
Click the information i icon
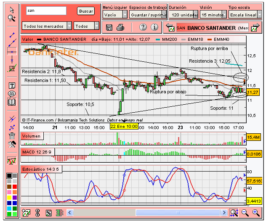click(x=154, y=27)
